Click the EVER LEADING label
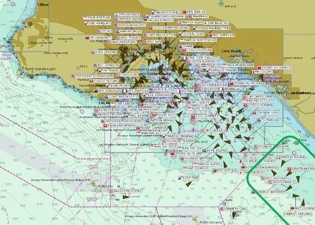 pos(104,52)
